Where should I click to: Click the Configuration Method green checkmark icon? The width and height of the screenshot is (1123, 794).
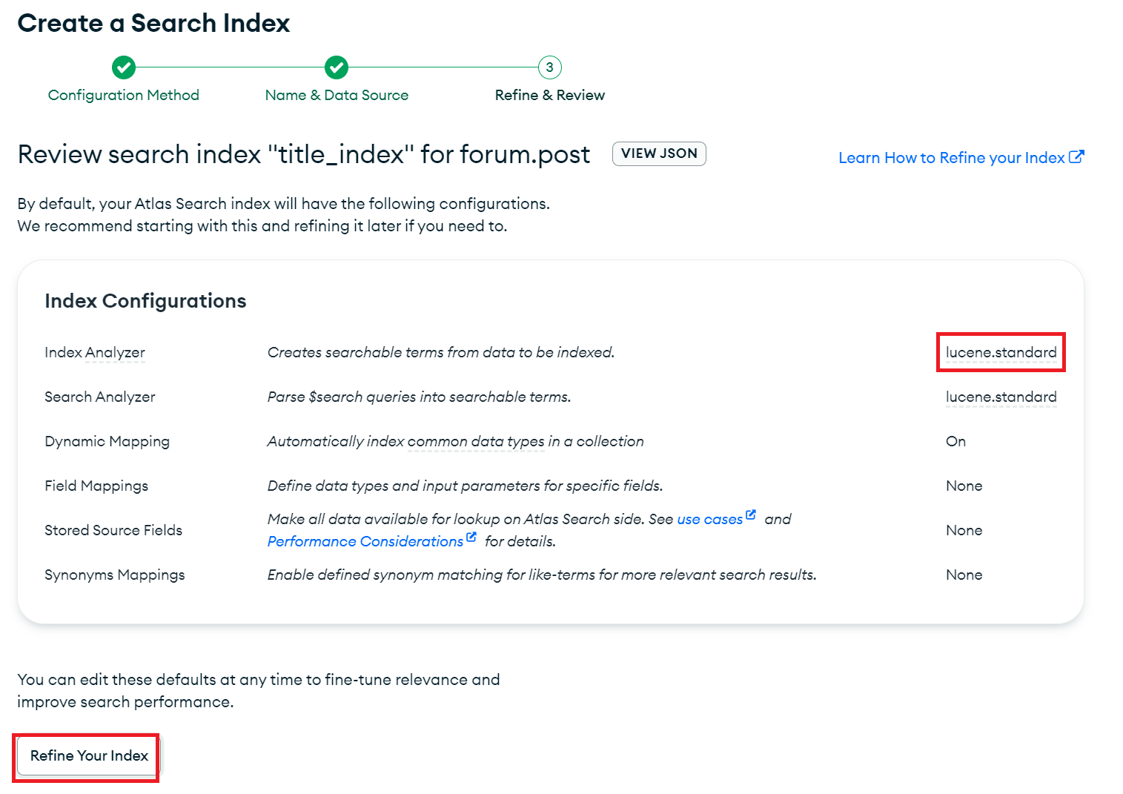point(124,67)
